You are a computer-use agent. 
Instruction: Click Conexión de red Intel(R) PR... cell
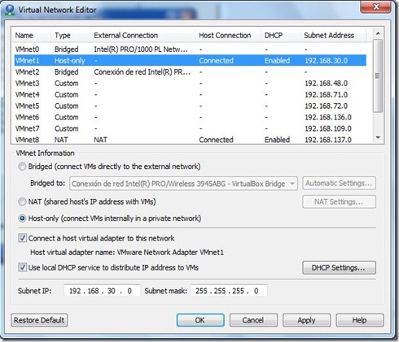tap(142, 72)
